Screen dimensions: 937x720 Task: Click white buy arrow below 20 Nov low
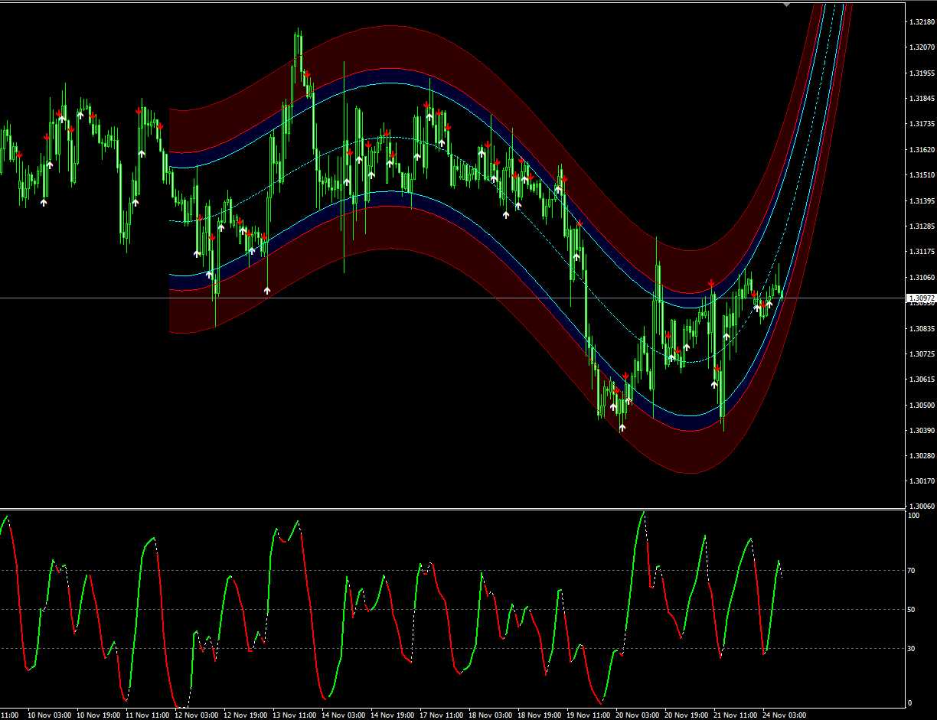pos(622,428)
